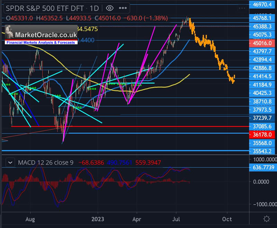The image size is (277, 228).
Task: Click the 2023 label on time axis
Action: 97,219
